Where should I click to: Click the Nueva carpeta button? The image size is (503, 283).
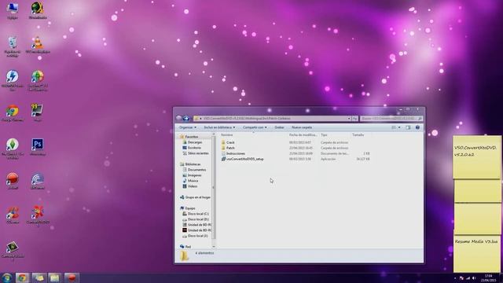(302, 127)
